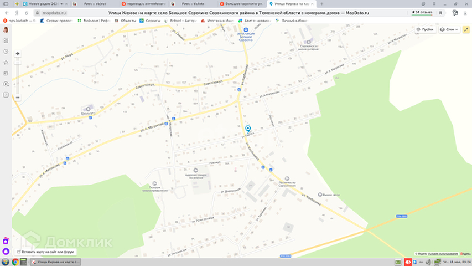472x266 pixels.
Task: Zoom out the map with minus button
Action: (18, 98)
